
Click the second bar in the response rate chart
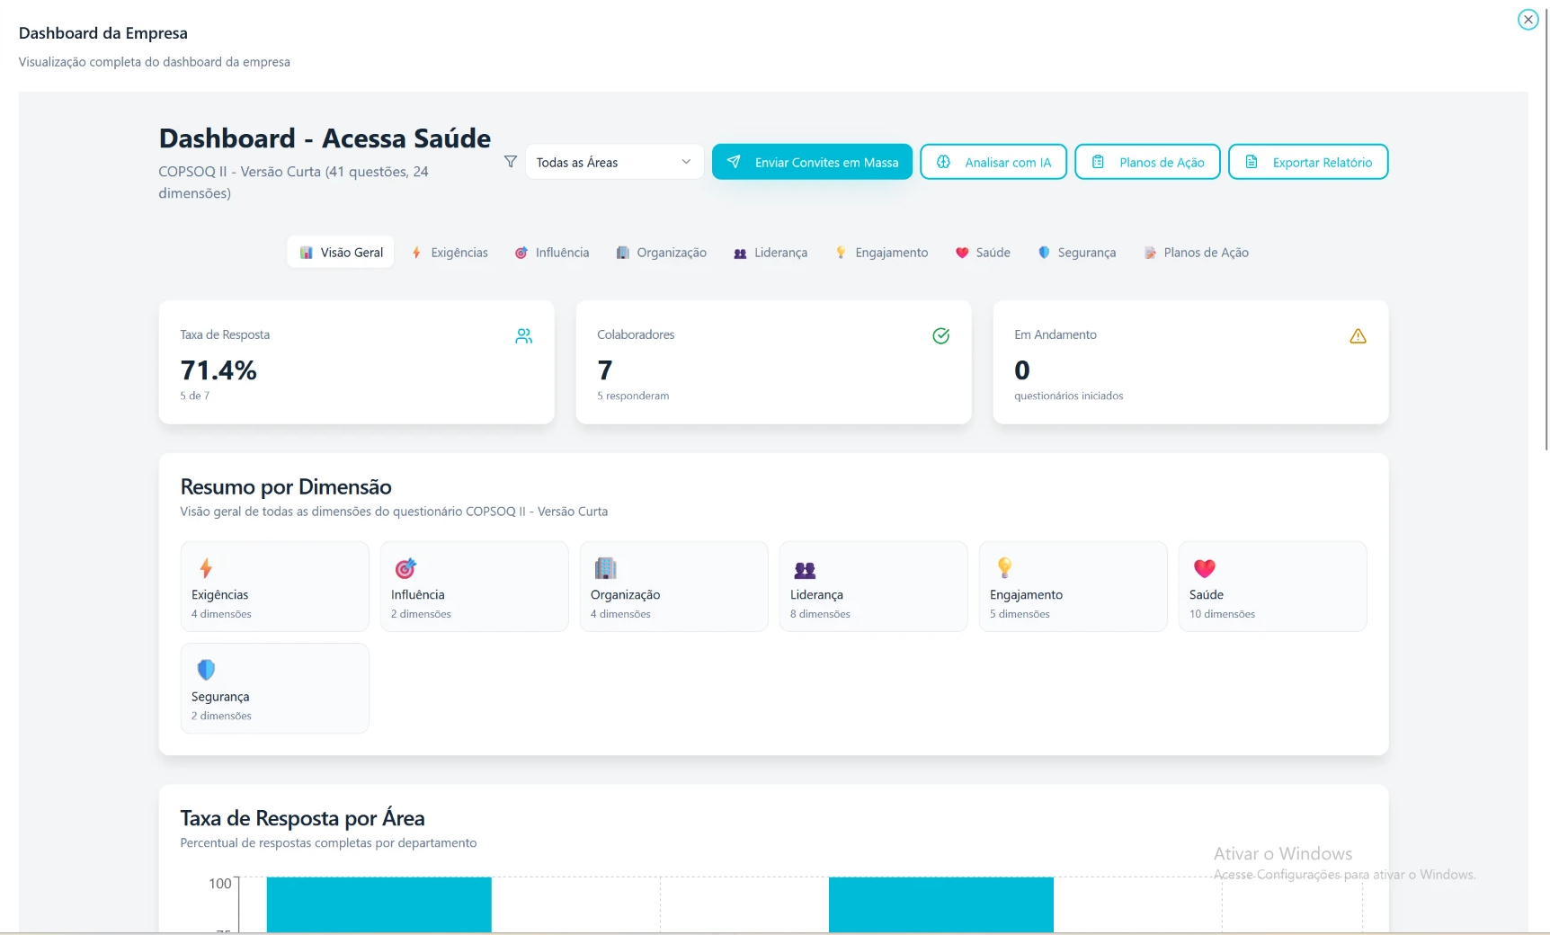click(x=941, y=904)
